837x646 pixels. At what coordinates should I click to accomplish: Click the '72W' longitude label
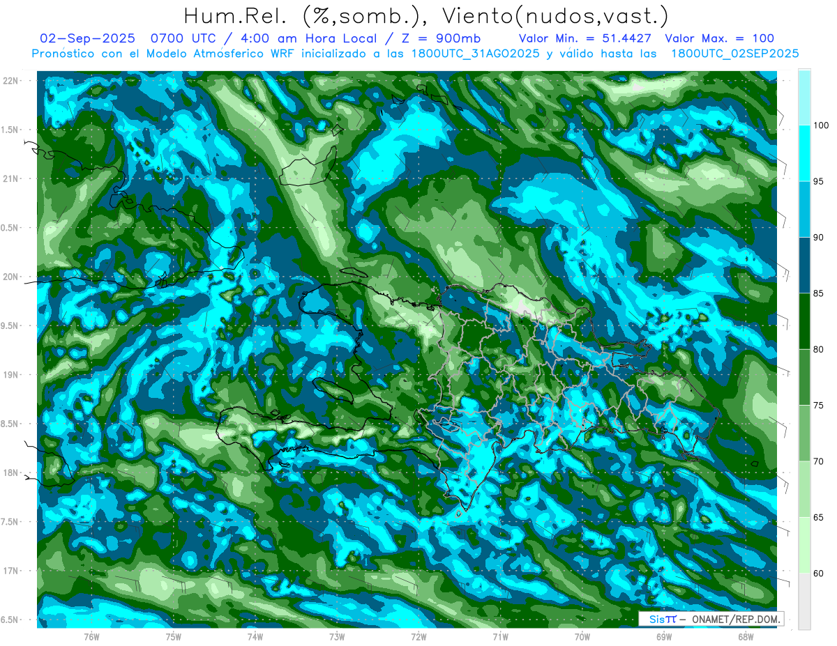click(418, 636)
